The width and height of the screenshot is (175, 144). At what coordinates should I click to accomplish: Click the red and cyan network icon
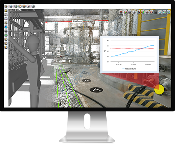(x=138, y=12)
